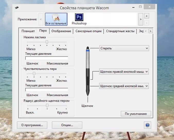Click the 'О программе...' button
174x140 pixels.
(32, 125)
